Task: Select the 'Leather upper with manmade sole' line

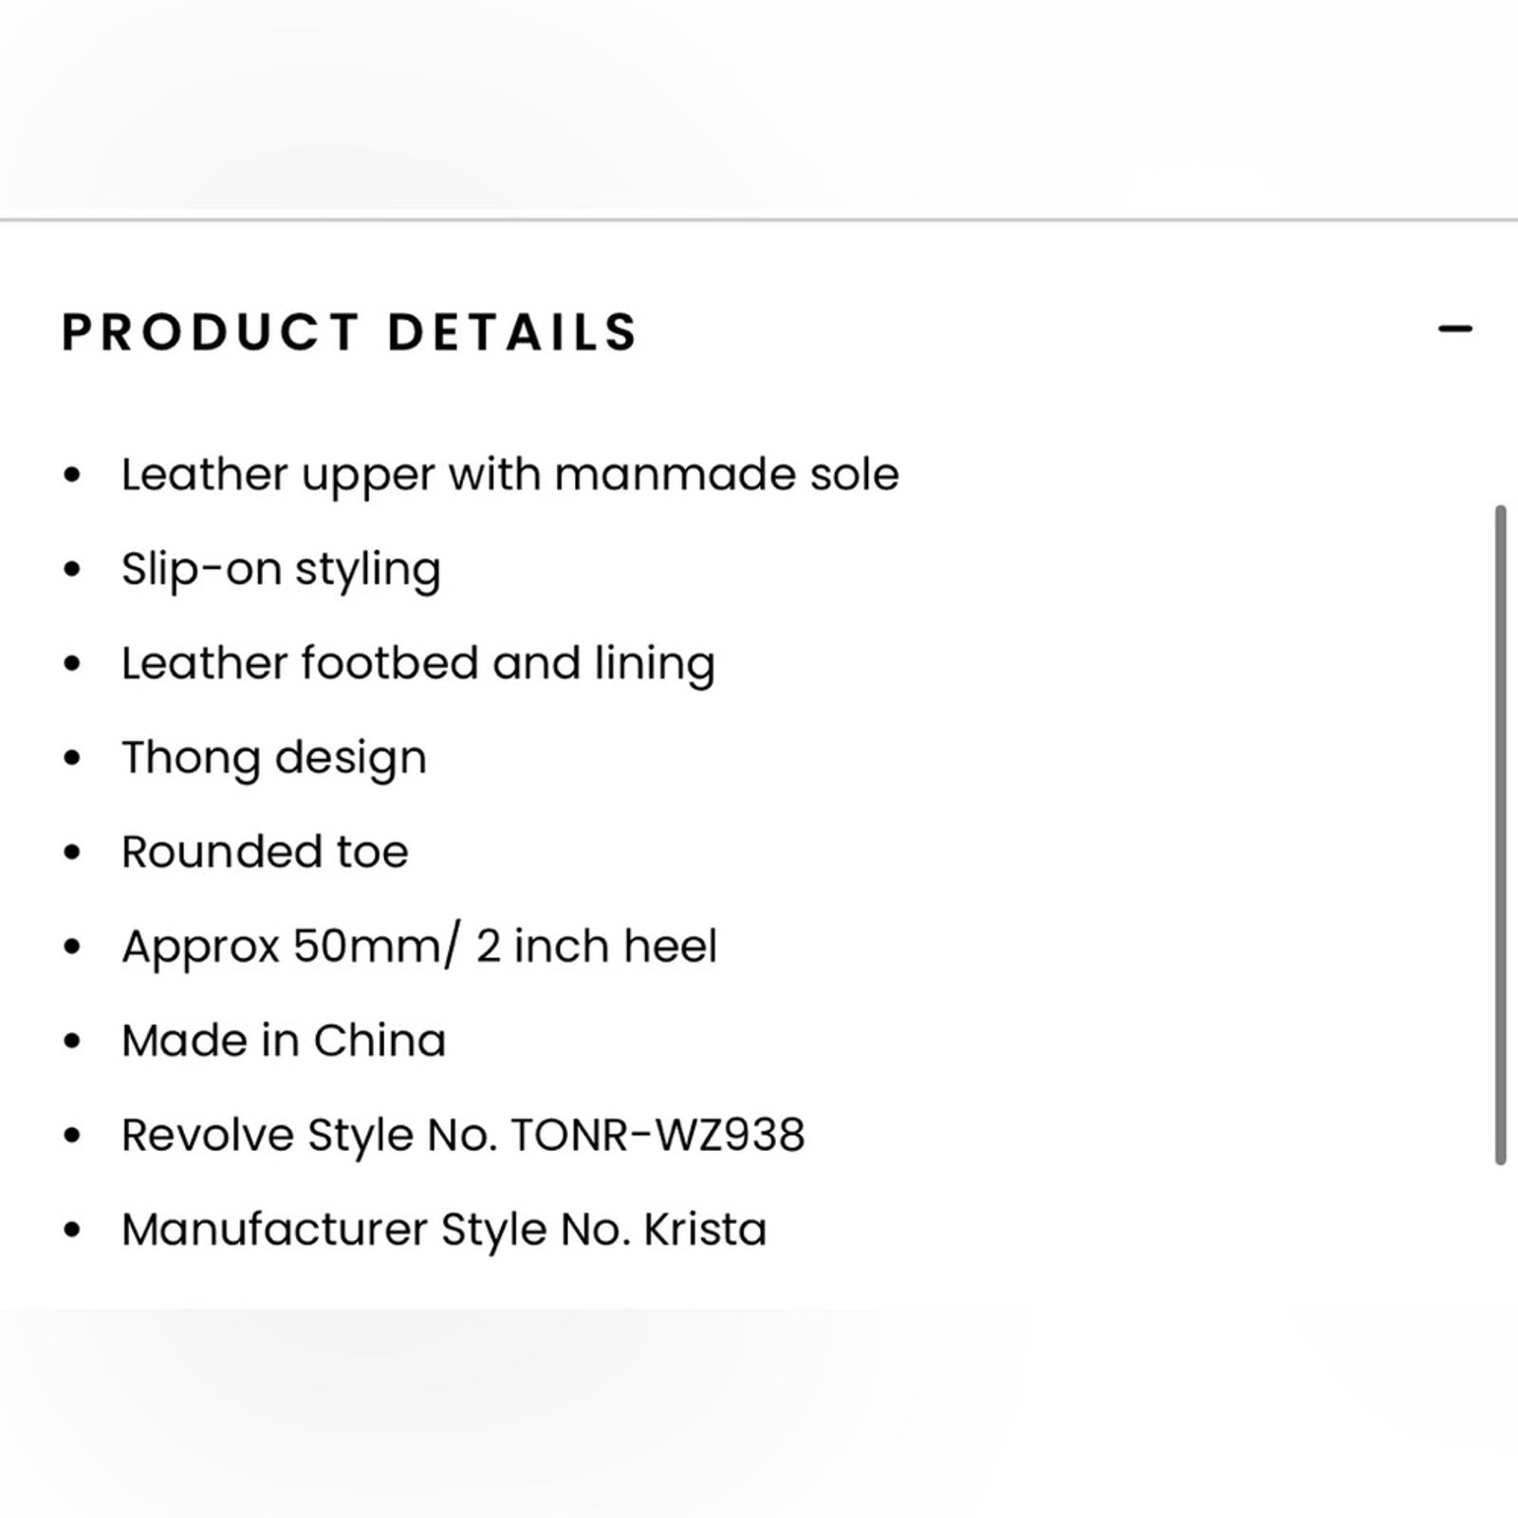Action: point(509,474)
